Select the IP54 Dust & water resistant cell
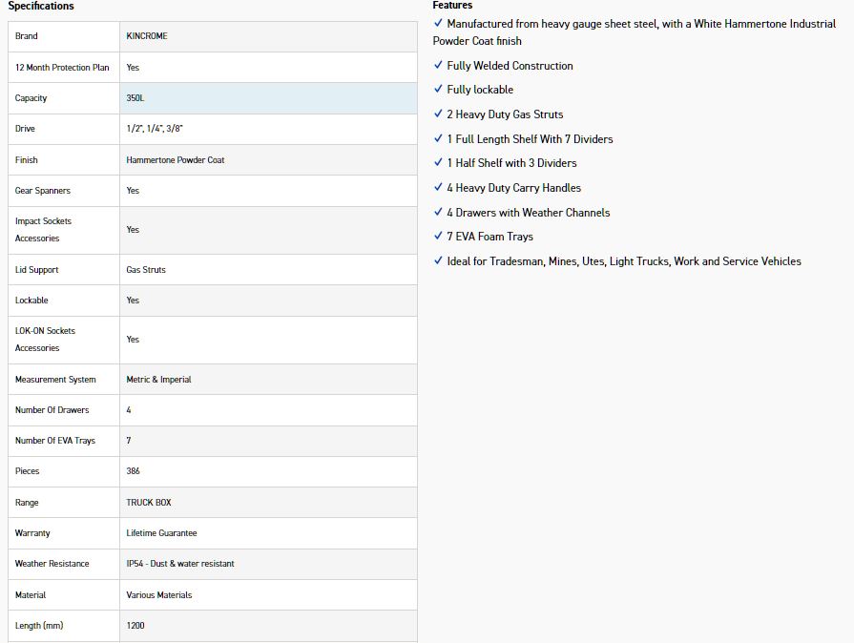Viewport: 854px width, 643px height. [x=180, y=564]
